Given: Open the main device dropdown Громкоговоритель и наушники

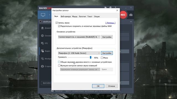Looking at the screenshot, I should [79, 37].
